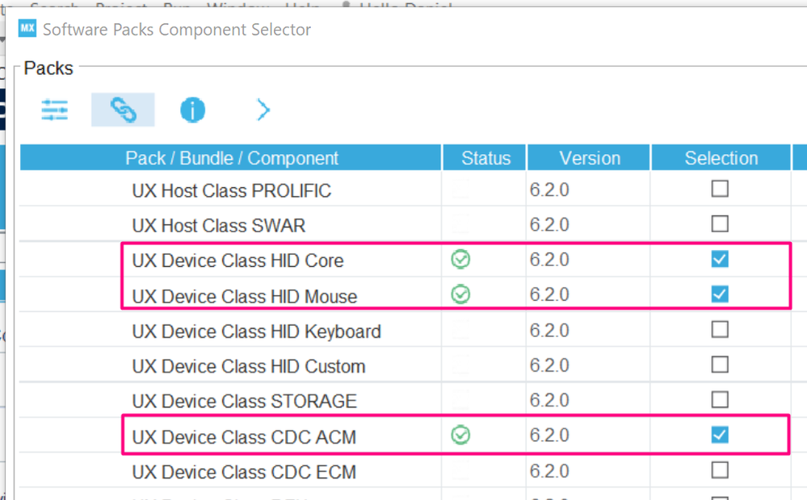The width and height of the screenshot is (807, 500).
Task: Open the filter settings icon above Packs list
Action: [54, 110]
